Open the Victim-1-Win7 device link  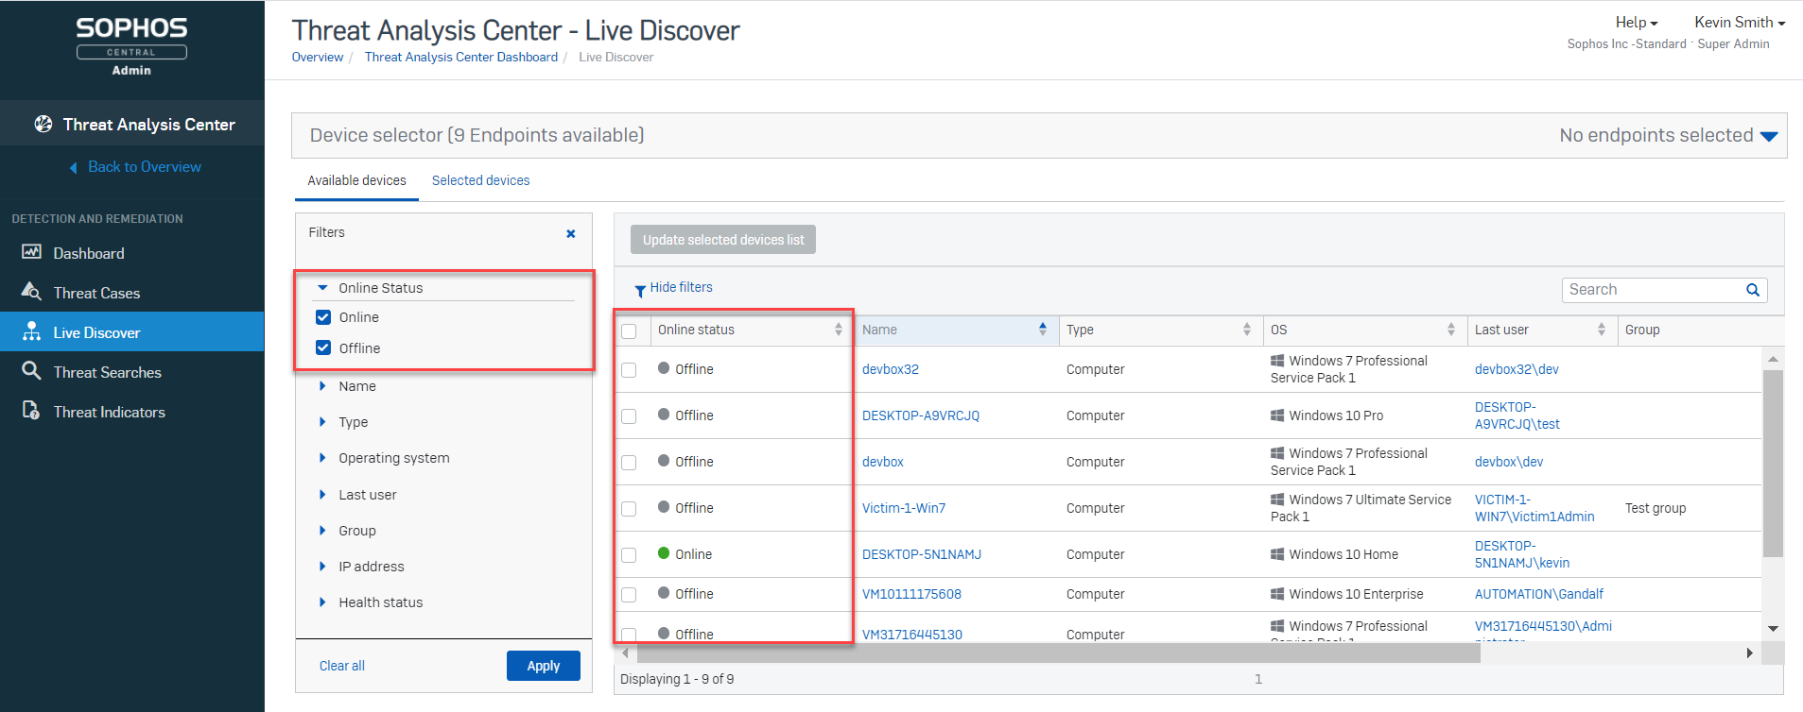coord(904,508)
